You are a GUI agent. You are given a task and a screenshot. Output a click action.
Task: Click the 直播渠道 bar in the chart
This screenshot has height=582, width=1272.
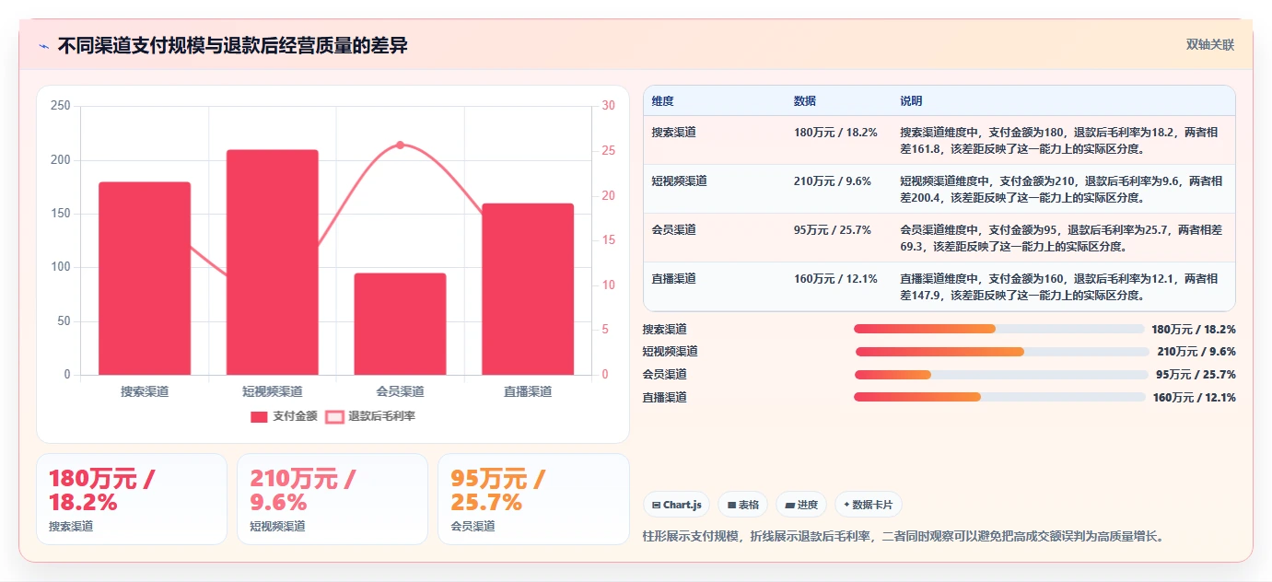click(x=528, y=289)
